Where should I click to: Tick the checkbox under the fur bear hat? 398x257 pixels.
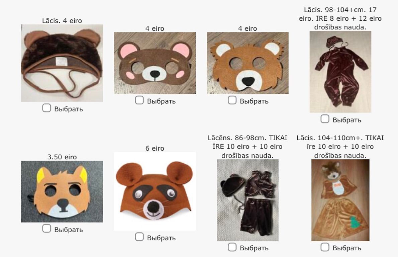[x=47, y=108]
